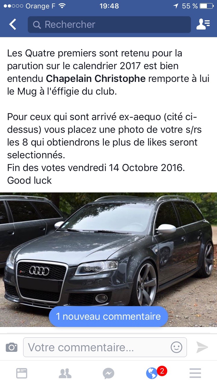This screenshot has height=386, width=217.
Task: Open the emoji smiley picker
Action: tap(176, 347)
